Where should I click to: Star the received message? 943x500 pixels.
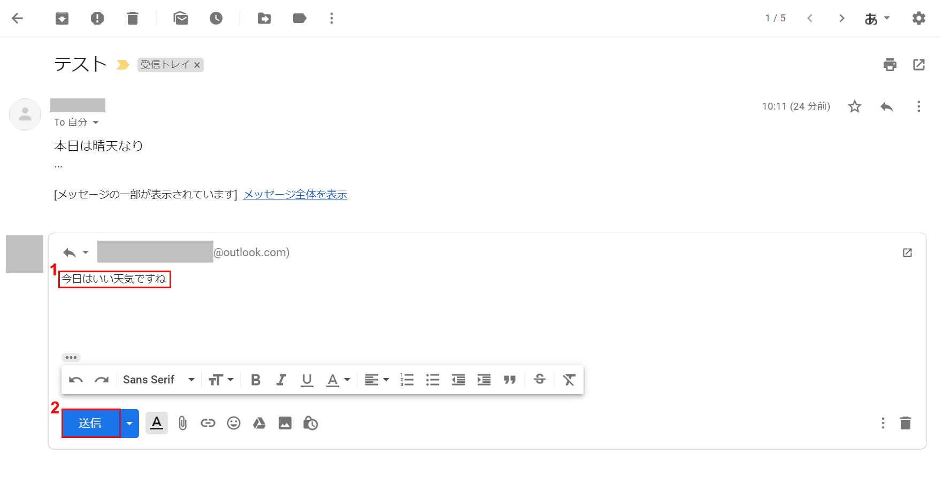855,106
